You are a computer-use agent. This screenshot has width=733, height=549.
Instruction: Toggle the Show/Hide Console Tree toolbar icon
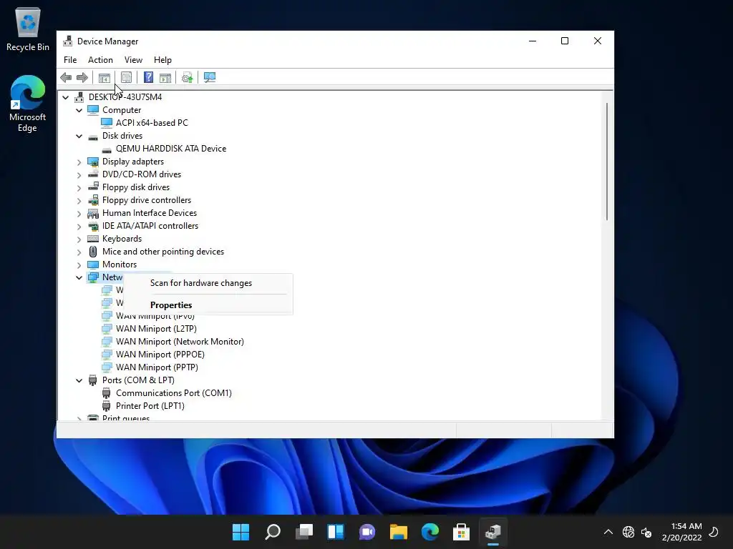(105, 77)
